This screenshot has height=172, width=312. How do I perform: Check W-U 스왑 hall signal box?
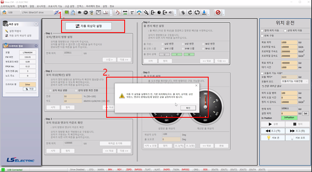203,49
